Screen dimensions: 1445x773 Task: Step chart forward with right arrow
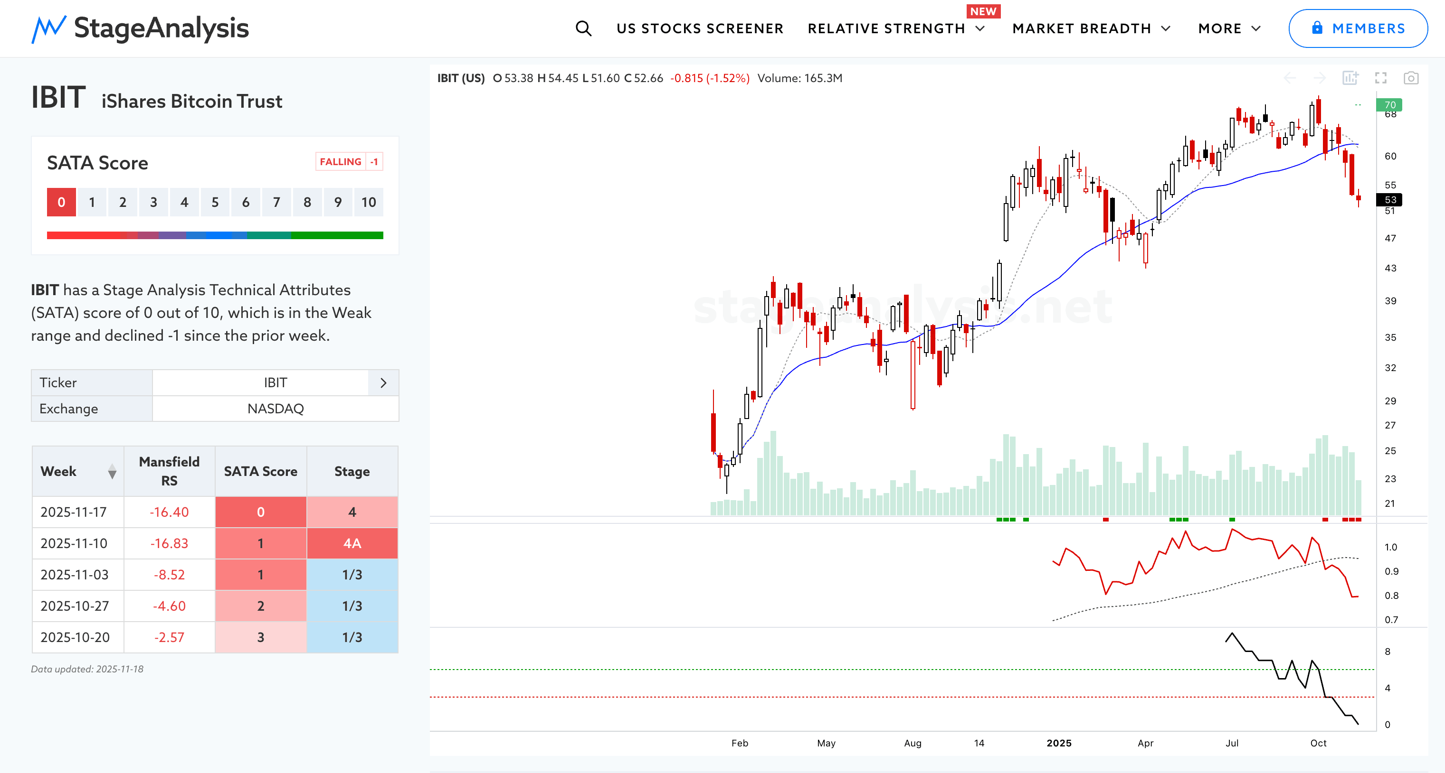[x=1320, y=78]
